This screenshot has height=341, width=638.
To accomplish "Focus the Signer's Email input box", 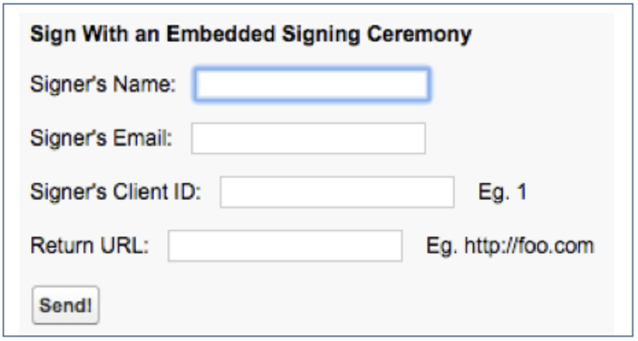I will [309, 138].
